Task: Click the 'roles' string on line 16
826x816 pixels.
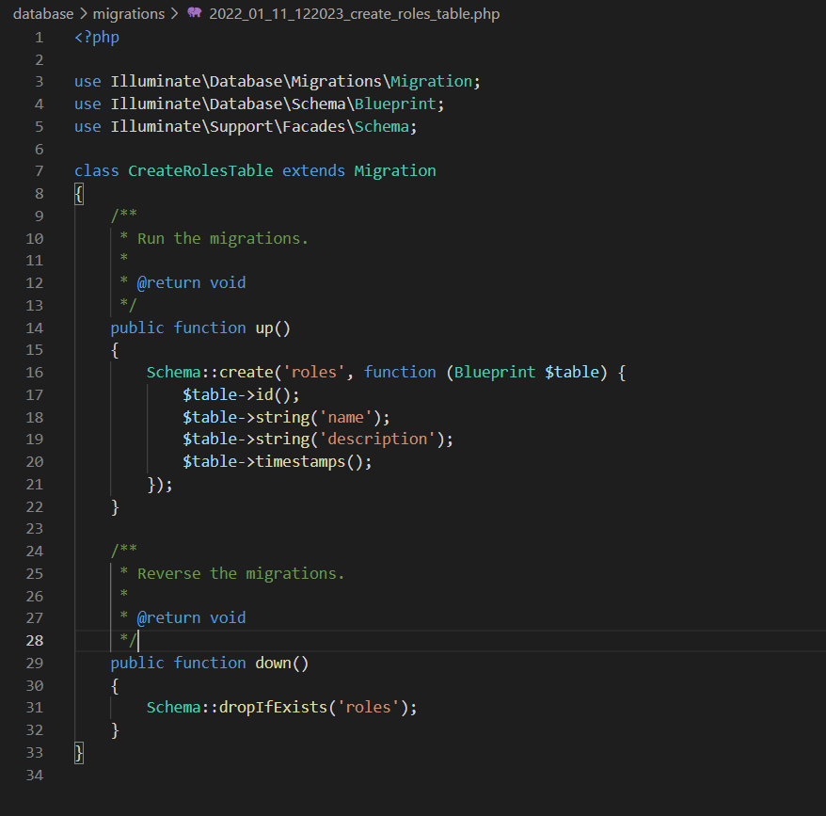Action: tap(314, 372)
